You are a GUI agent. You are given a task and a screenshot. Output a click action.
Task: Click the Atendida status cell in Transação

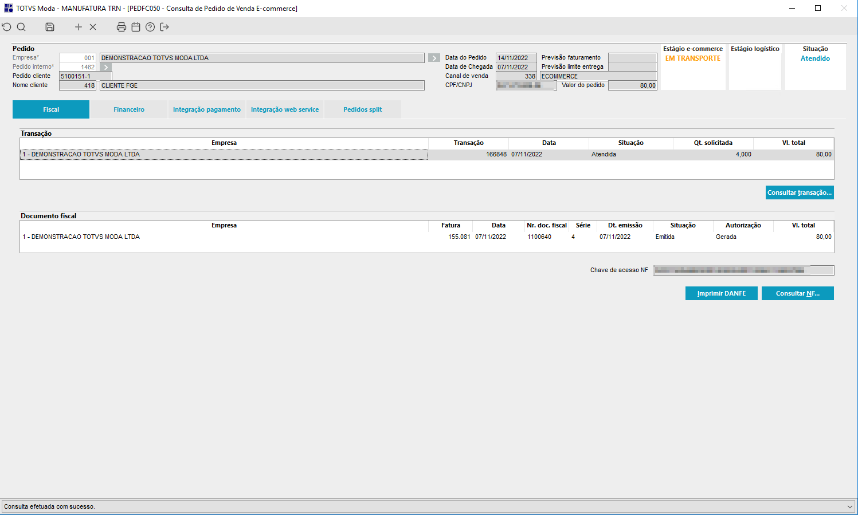(630, 155)
